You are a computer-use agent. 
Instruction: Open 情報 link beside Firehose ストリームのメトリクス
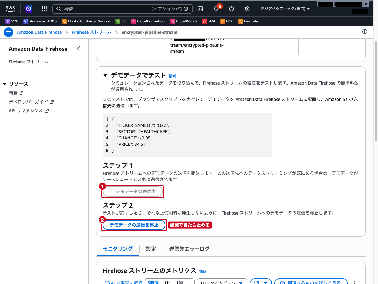click(203, 271)
